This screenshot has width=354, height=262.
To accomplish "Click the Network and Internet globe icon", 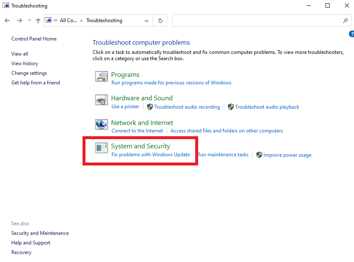I will 101,124.
